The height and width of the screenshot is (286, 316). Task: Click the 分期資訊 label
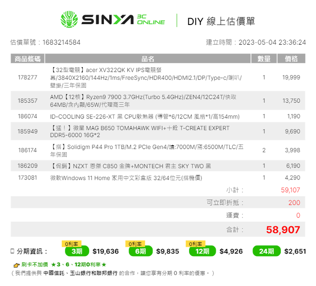pyautogui.click(x=32, y=251)
